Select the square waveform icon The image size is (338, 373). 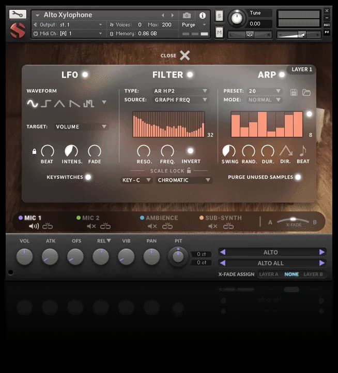click(x=46, y=103)
